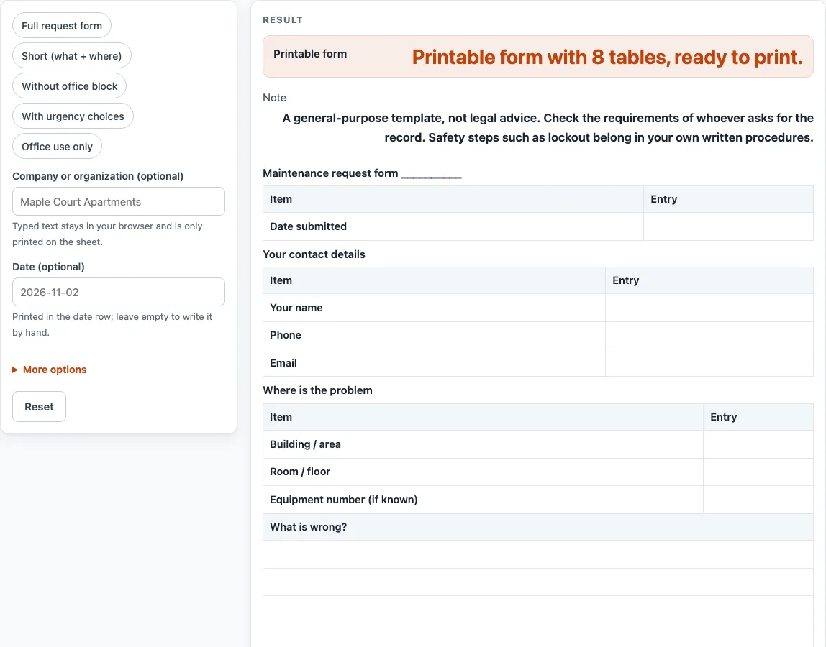Expand the More options section
Image resolution: width=826 pixels, height=647 pixels.
(x=50, y=370)
